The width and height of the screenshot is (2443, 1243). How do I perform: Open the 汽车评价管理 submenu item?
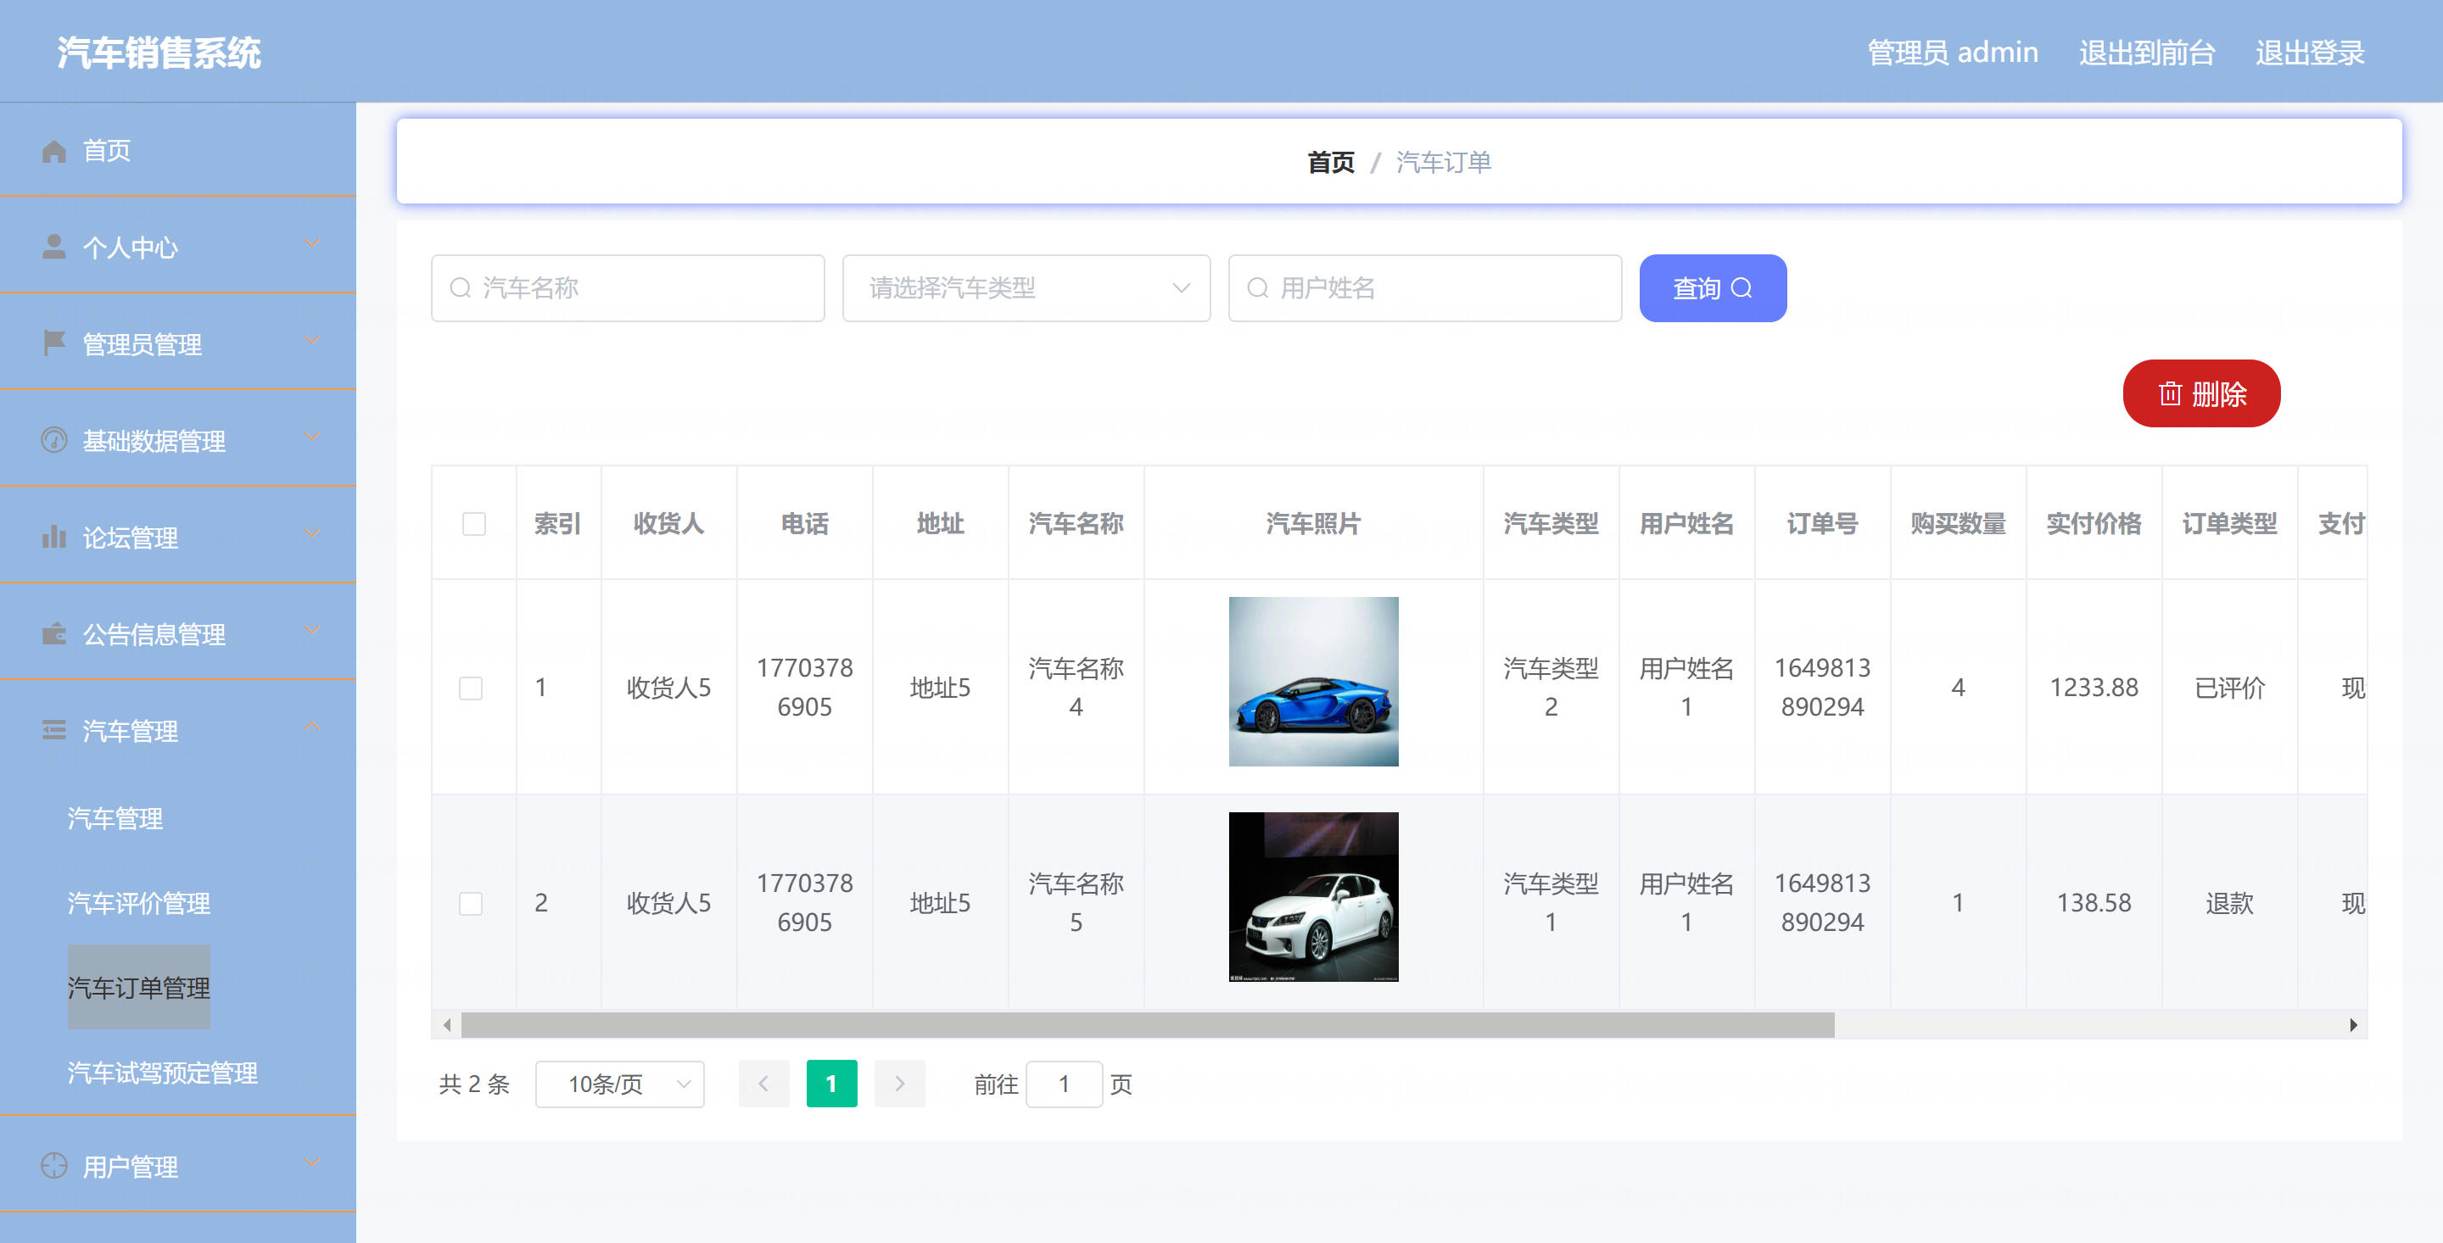[138, 903]
